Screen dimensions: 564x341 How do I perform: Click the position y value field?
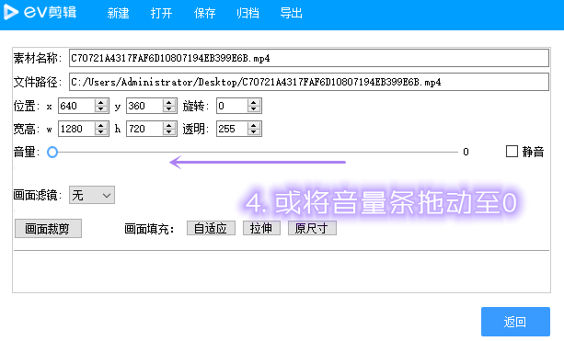(x=144, y=106)
